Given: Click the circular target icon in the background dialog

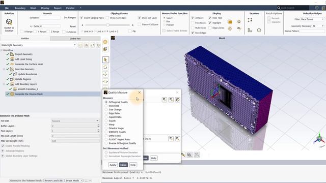Looking at the screenshot, I should [x=178, y=100].
